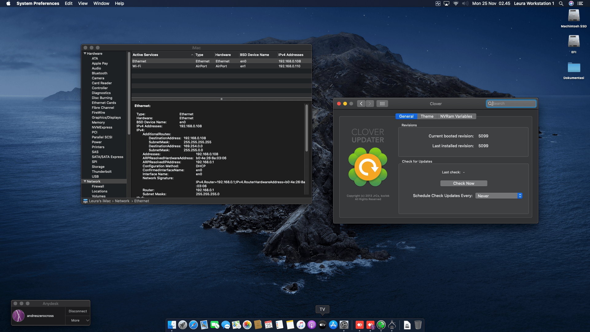Open the Window menu

point(101,3)
